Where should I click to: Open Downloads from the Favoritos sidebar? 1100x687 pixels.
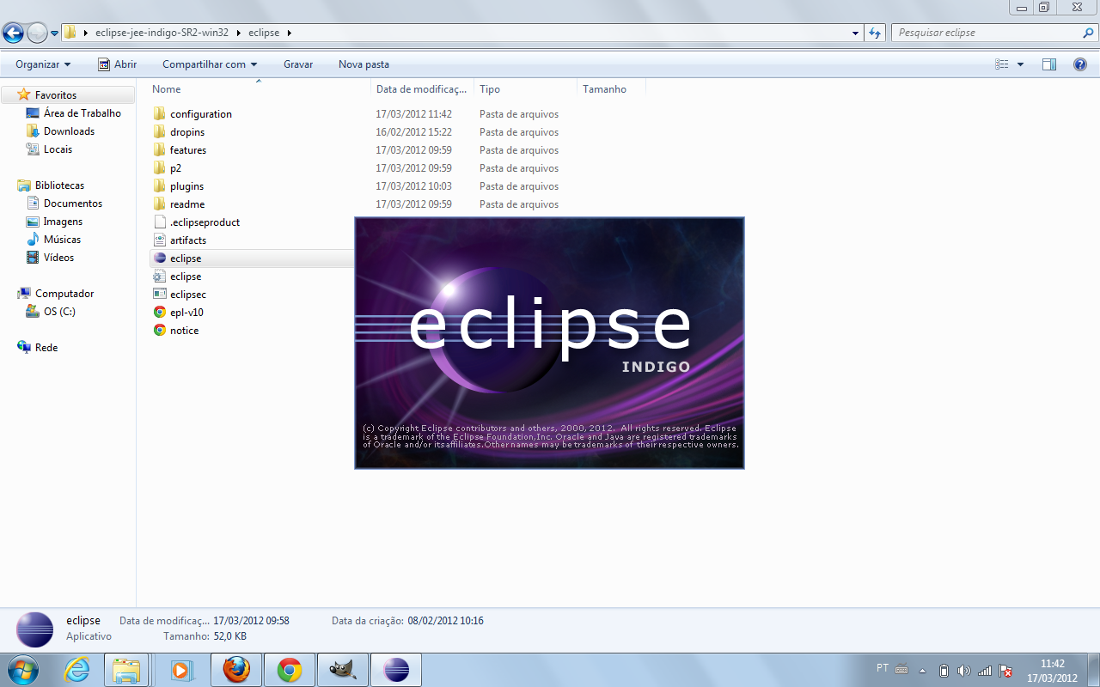[70, 131]
